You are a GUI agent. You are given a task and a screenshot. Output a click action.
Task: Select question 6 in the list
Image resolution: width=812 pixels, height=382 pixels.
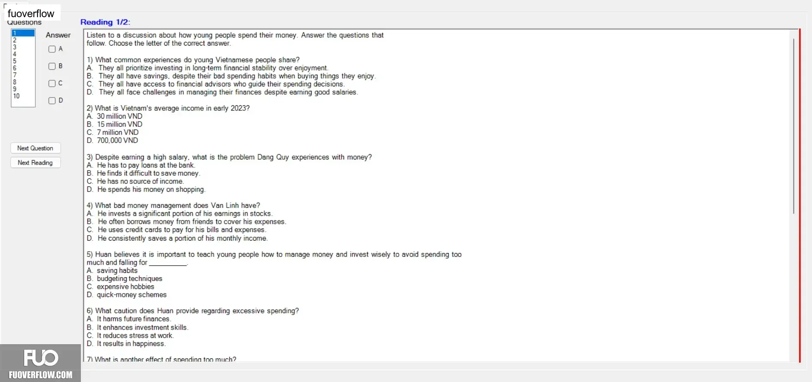(23, 68)
